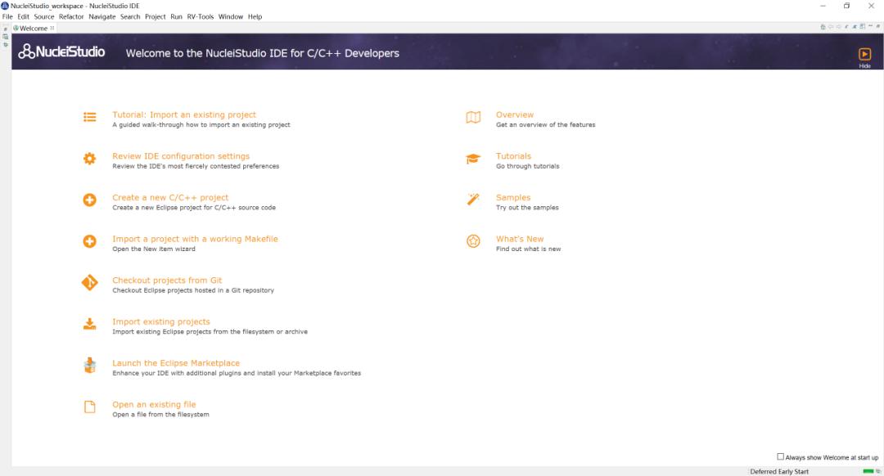Click the Git diamond icon beside Checkout projects
Image resolution: width=884 pixels, height=476 pixels.
(x=90, y=283)
